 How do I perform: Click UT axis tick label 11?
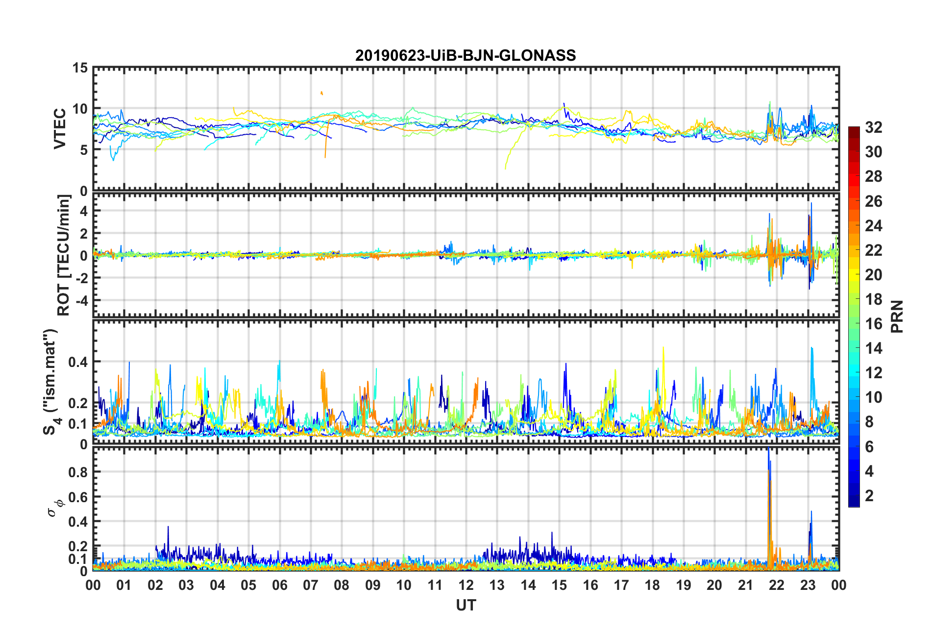(435, 585)
